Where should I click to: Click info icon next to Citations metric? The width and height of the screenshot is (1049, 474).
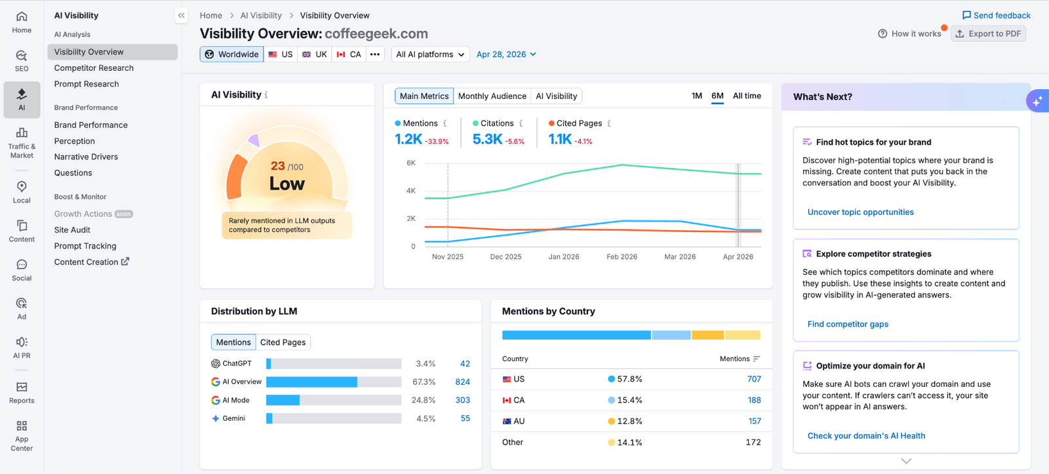pos(521,123)
